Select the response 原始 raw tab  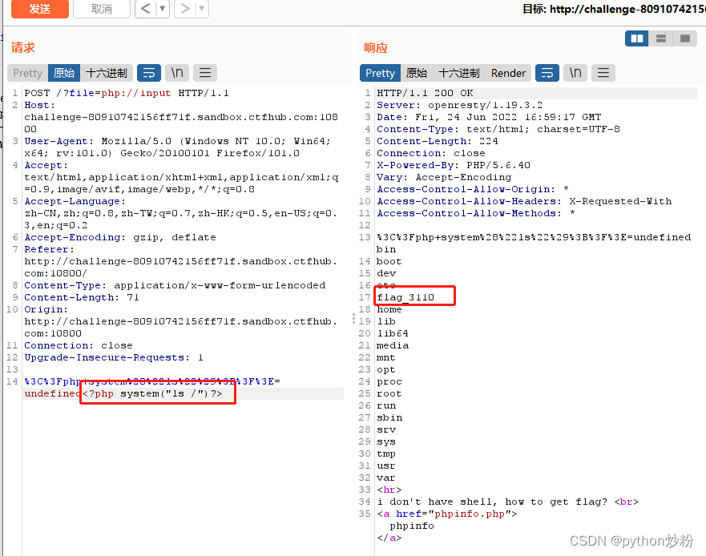pos(417,73)
